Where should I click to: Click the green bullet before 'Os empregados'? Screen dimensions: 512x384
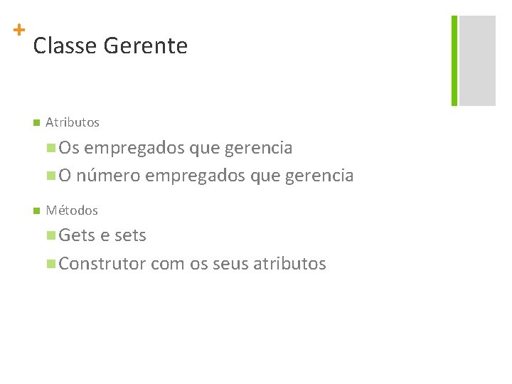(x=50, y=149)
